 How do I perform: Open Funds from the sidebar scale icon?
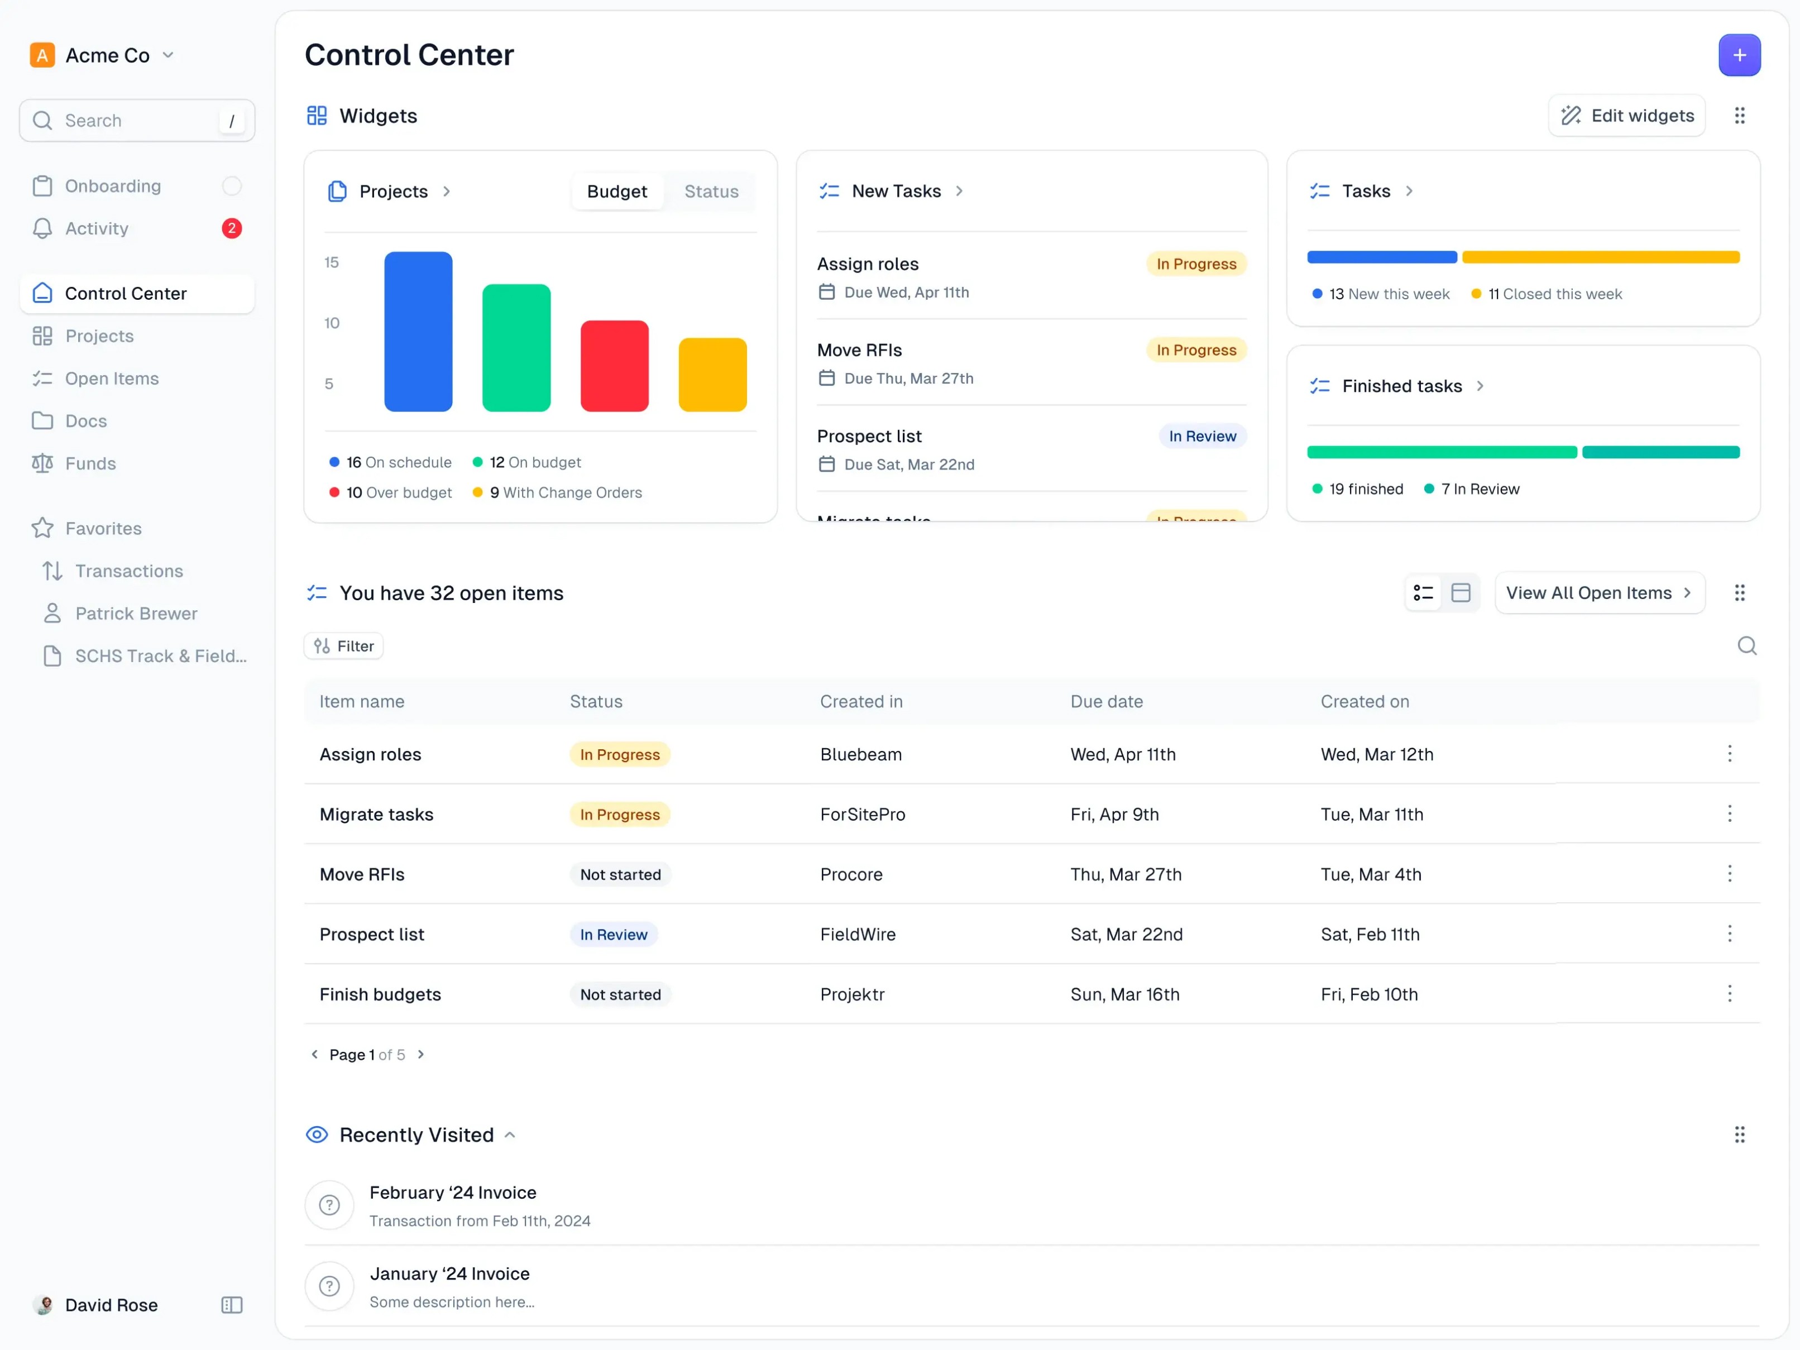tap(42, 464)
